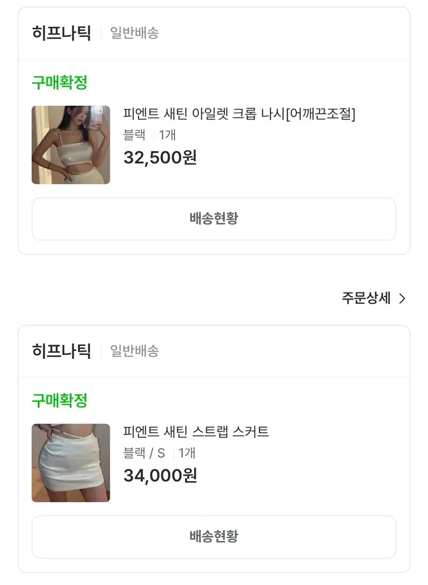Select the 34,000원 price text

[x=160, y=475]
